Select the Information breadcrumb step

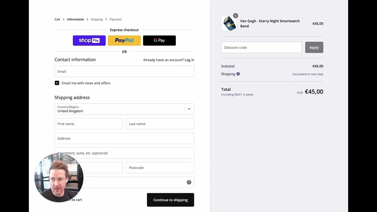pos(75,19)
